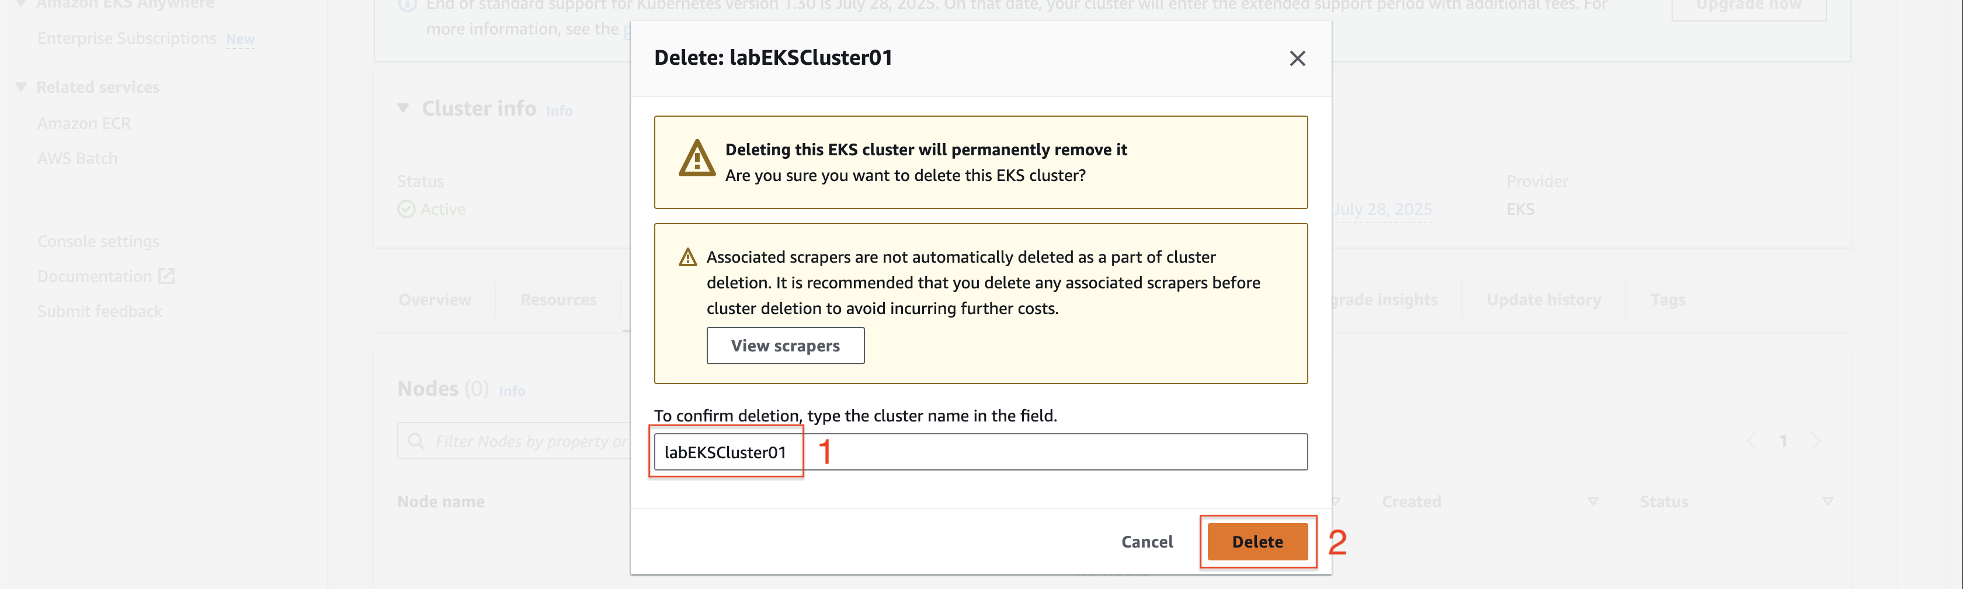Close the Delete labEKSCluster01 dialog
This screenshot has width=1963, height=589.
pos(1297,59)
